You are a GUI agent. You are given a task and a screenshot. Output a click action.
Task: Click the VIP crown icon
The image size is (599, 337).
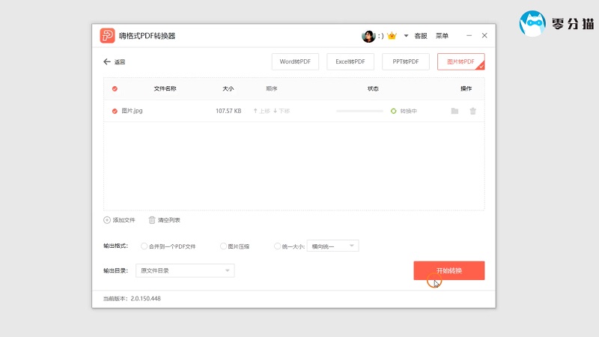pyautogui.click(x=392, y=36)
